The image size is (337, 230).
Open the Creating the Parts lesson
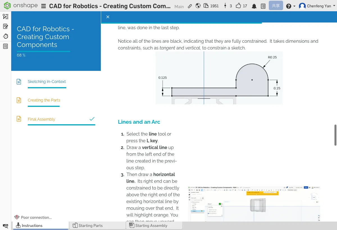pos(44,100)
